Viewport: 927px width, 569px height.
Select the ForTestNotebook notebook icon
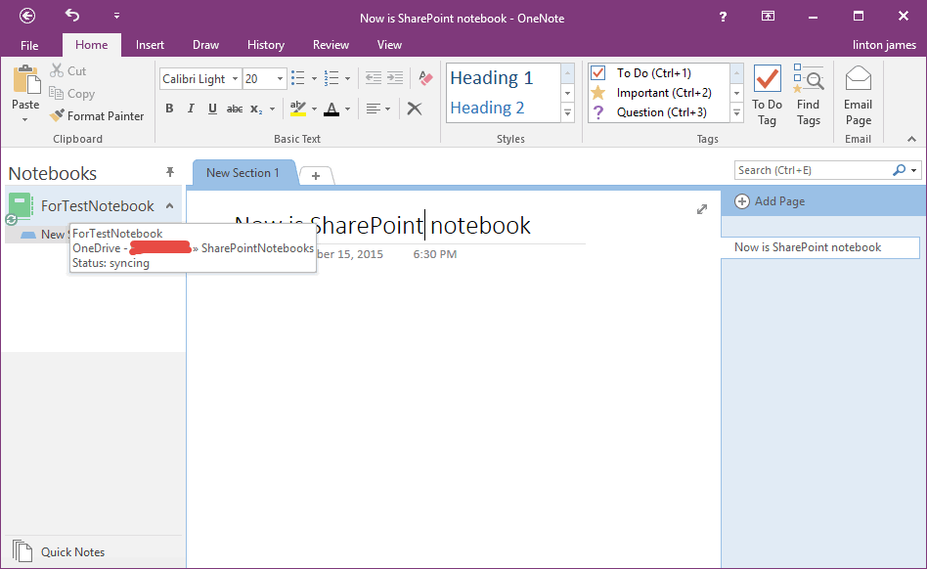pyautogui.click(x=21, y=206)
